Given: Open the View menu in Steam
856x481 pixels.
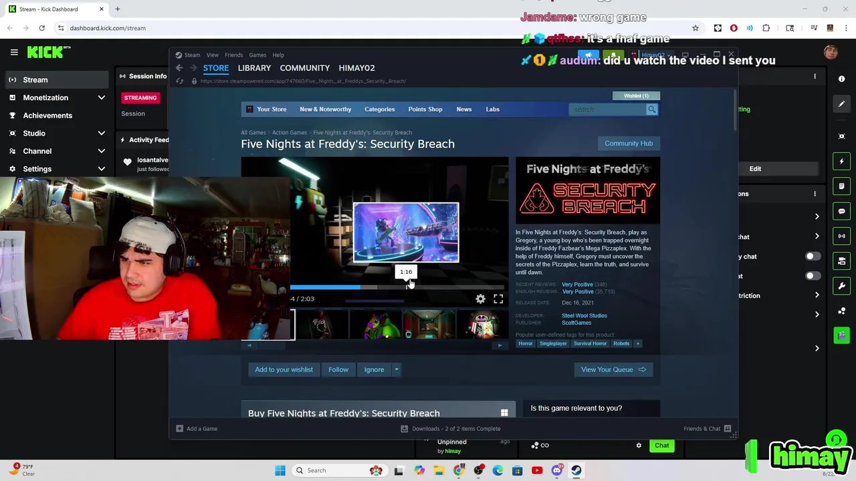Looking at the screenshot, I should pyautogui.click(x=212, y=55).
